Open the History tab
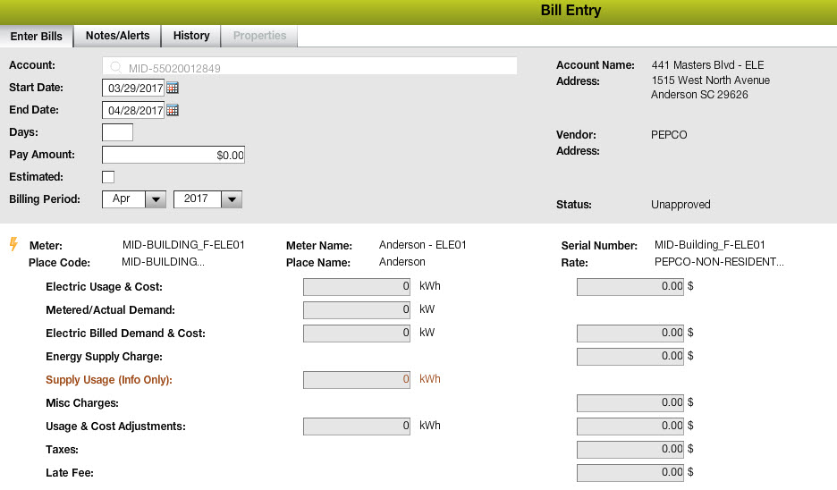 pos(191,36)
